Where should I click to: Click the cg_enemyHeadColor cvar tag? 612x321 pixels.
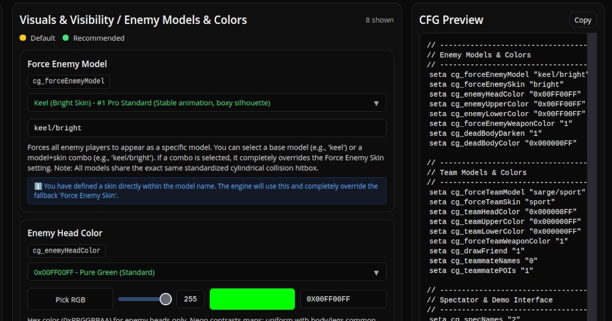coord(66,251)
